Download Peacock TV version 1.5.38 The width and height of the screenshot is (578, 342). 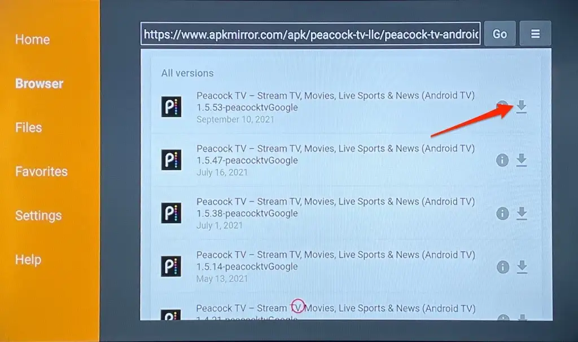(522, 214)
